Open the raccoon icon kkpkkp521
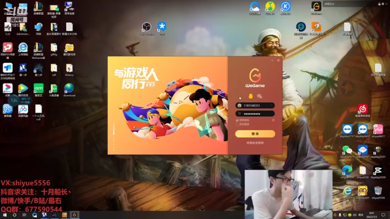This screenshot has height=219, width=390. click(363, 193)
